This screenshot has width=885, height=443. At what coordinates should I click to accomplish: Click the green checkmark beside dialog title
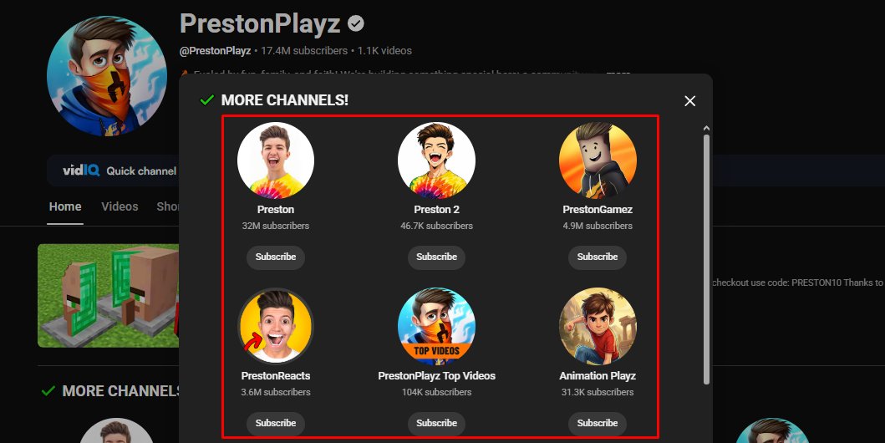[x=207, y=100]
